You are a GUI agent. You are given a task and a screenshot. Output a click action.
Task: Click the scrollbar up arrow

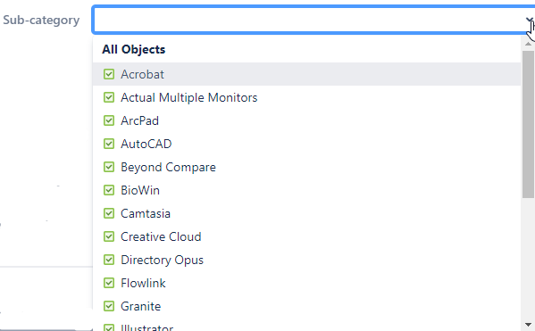(x=528, y=44)
